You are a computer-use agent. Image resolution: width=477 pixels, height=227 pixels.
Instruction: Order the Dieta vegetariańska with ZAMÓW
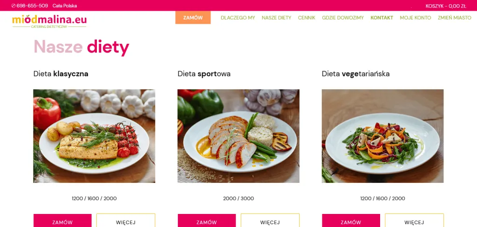(351, 220)
